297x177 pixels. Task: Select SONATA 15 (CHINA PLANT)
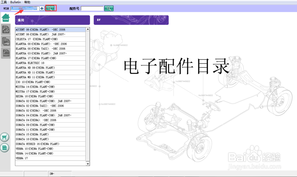[x=50, y=135]
